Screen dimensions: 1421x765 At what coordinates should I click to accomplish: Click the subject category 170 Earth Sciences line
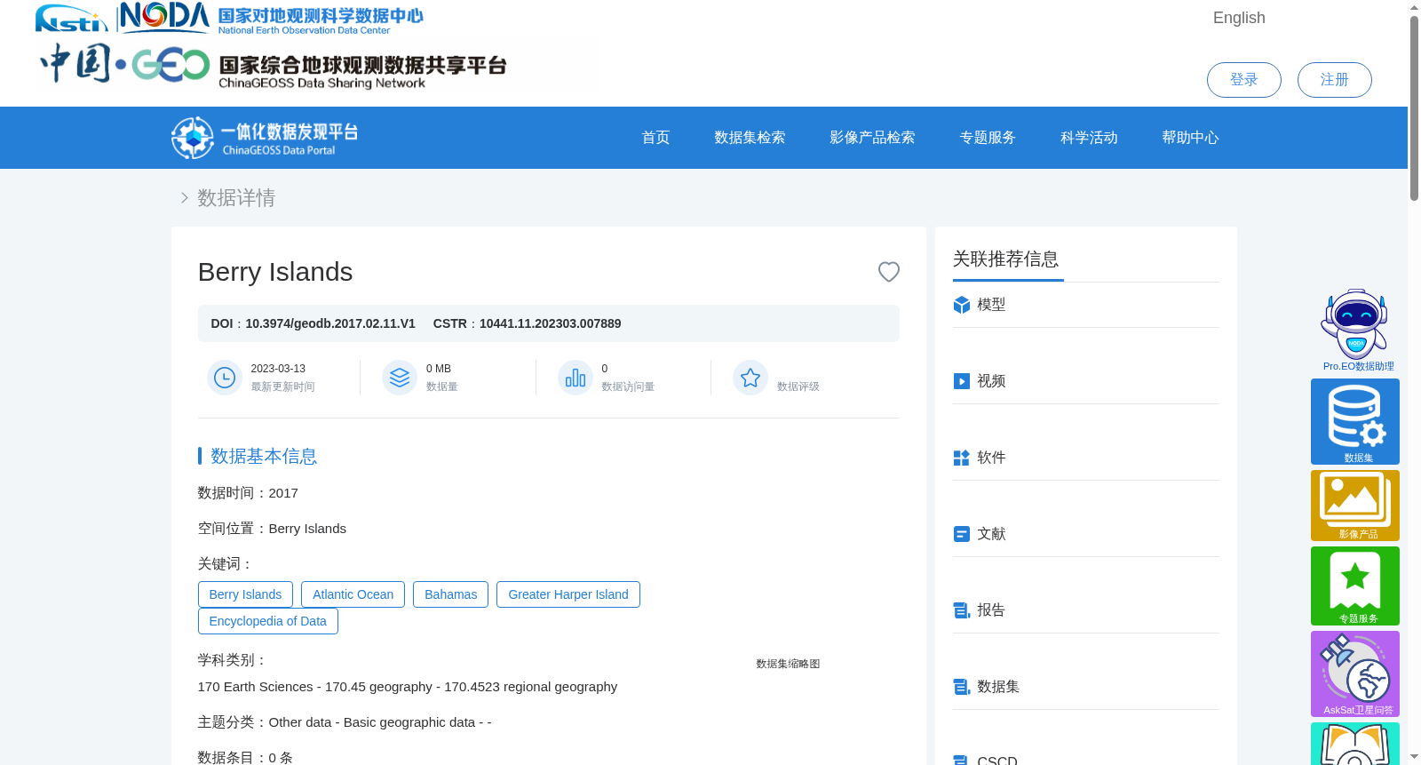(408, 687)
